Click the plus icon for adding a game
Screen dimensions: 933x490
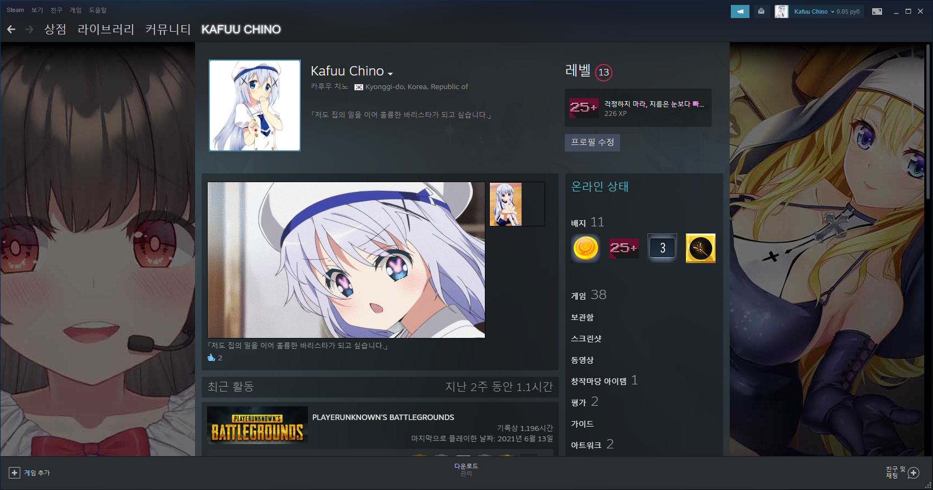tap(15, 473)
